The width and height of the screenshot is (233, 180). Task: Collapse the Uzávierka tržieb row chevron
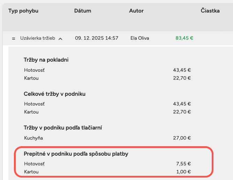(x=60, y=39)
